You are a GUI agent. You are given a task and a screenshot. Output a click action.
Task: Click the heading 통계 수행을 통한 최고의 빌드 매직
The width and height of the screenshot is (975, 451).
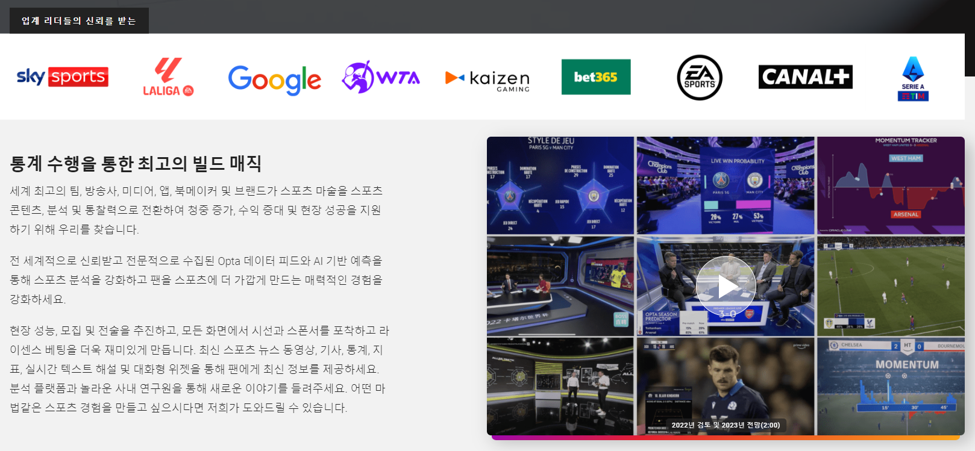click(136, 163)
